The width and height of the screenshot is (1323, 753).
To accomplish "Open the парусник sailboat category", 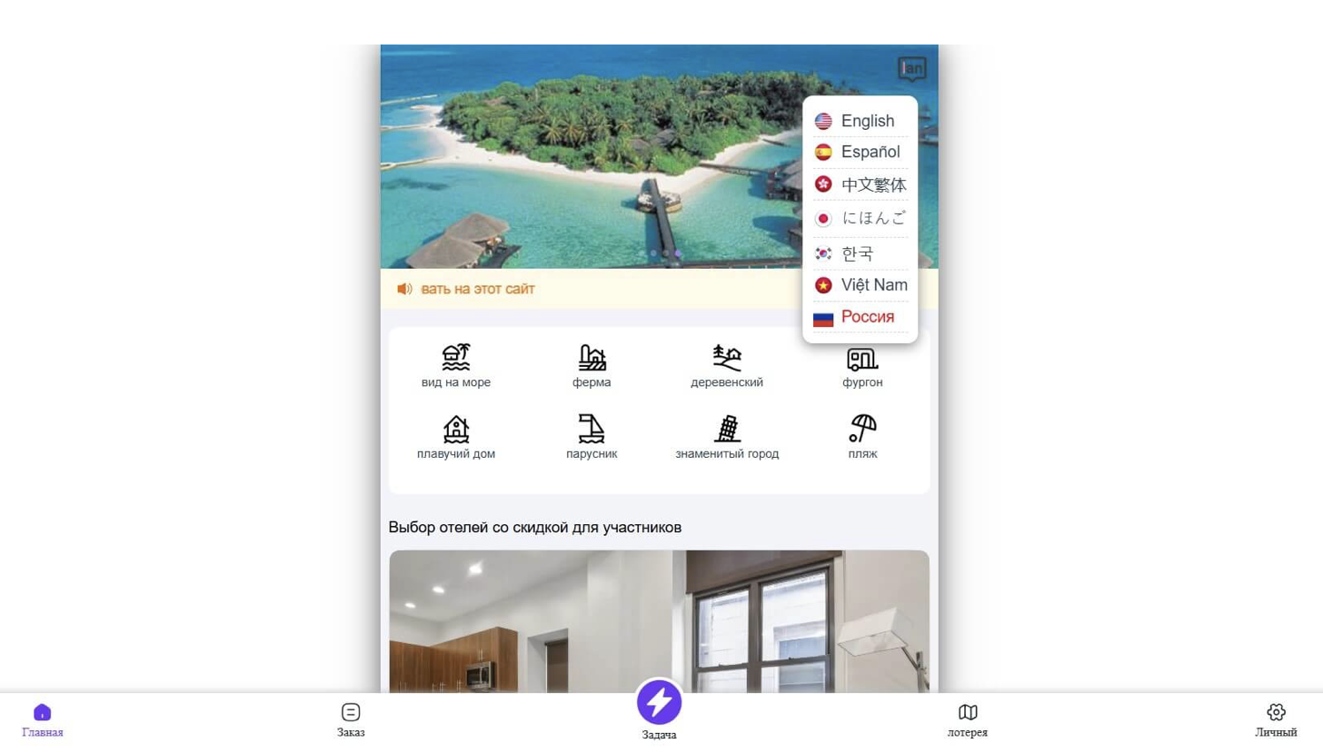I will click(x=592, y=428).
